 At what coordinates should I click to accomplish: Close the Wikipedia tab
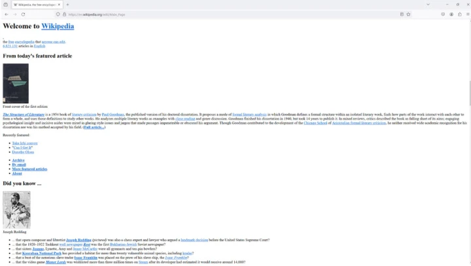click(x=59, y=5)
